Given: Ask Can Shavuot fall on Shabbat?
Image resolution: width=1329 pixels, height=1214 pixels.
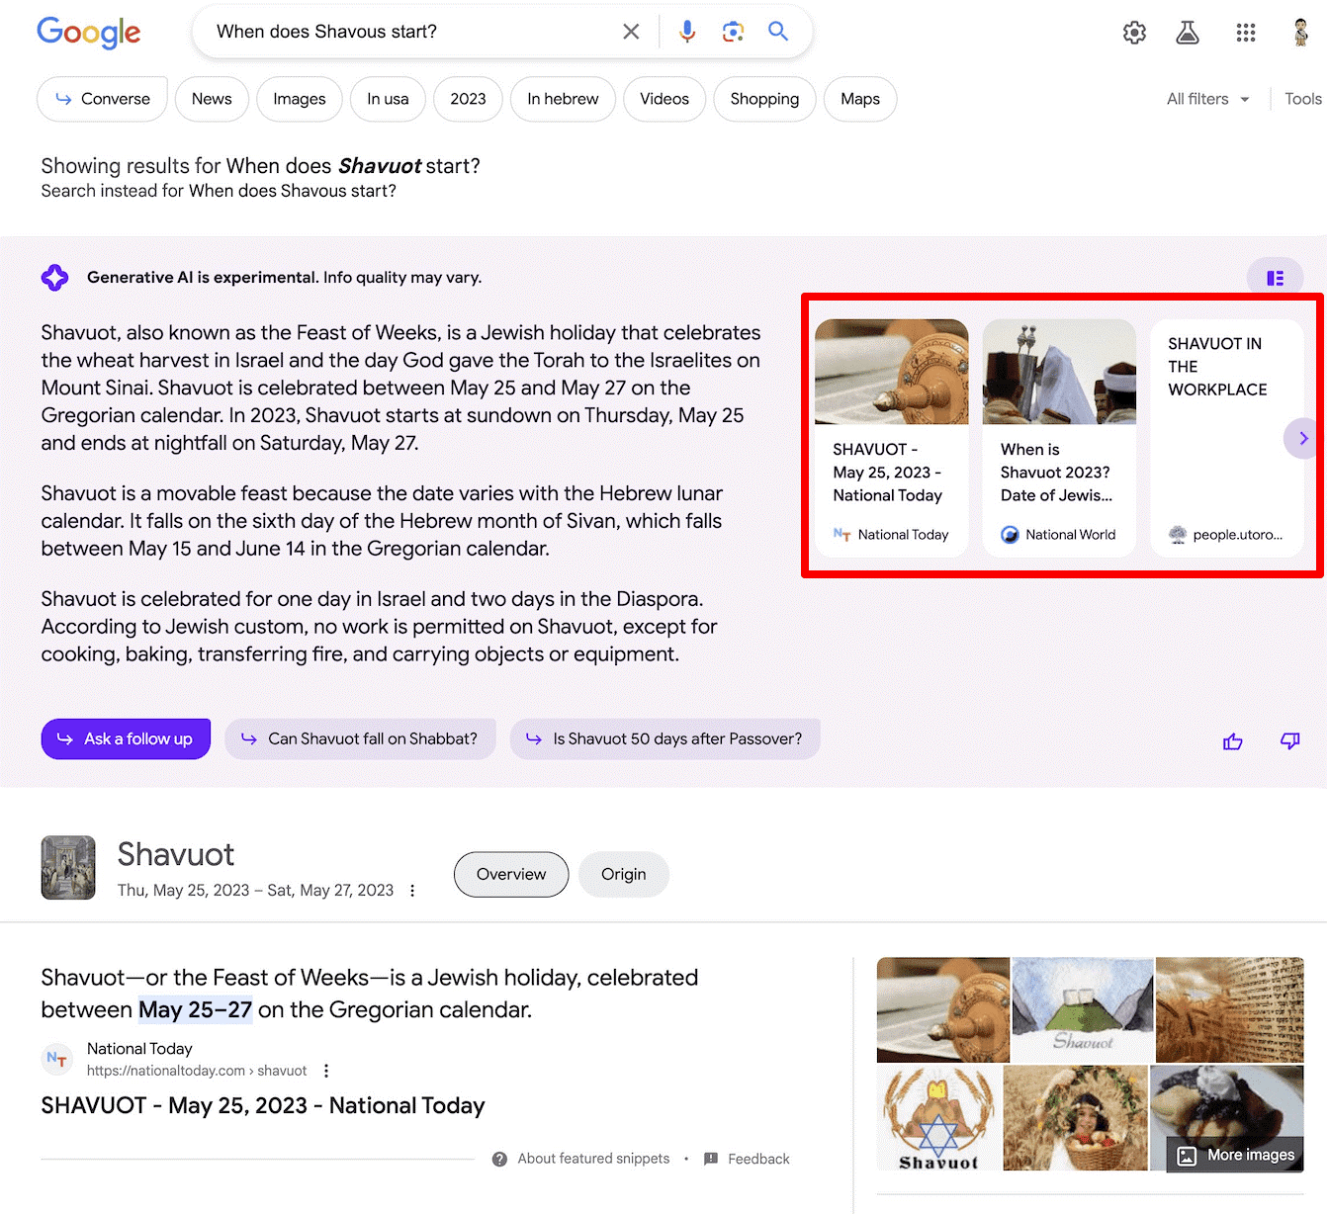Looking at the screenshot, I should tap(360, 738).
